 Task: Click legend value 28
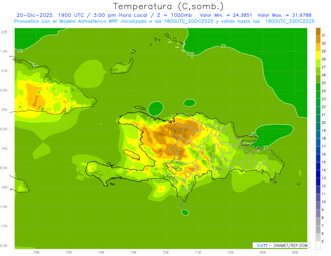[x=324, y=59]
